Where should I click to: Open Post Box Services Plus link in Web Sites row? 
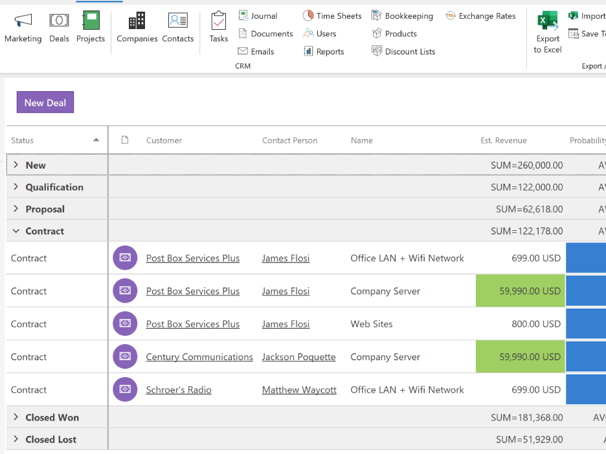coord(193,324)
